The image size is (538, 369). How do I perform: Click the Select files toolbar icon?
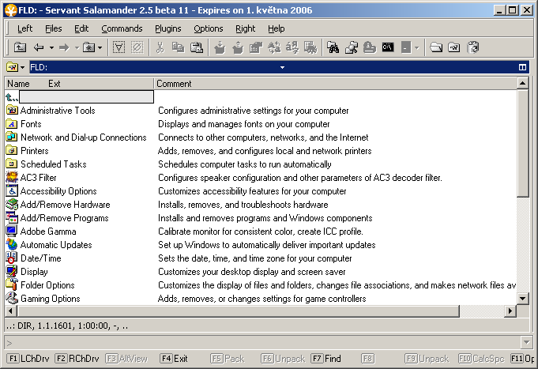pos(119,47)
